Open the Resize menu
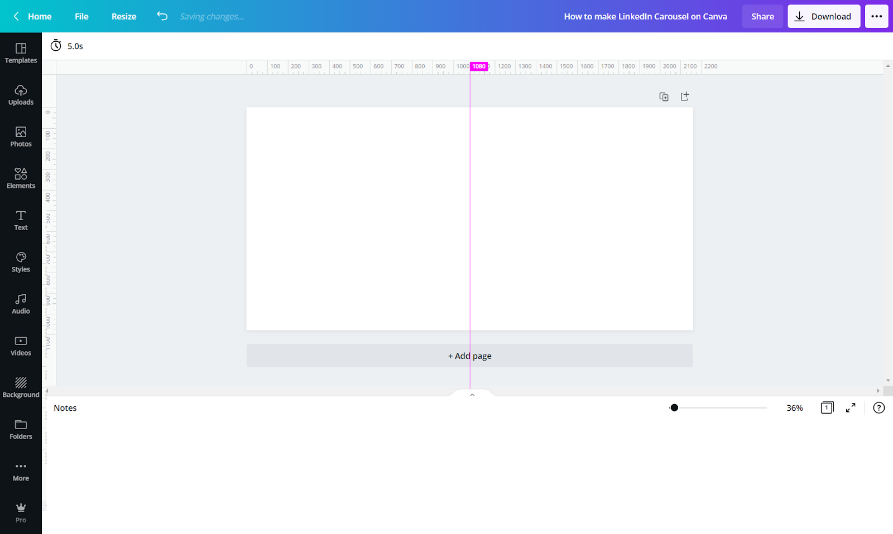The width and height of the screenshot is (893, 534). (124, 16)
